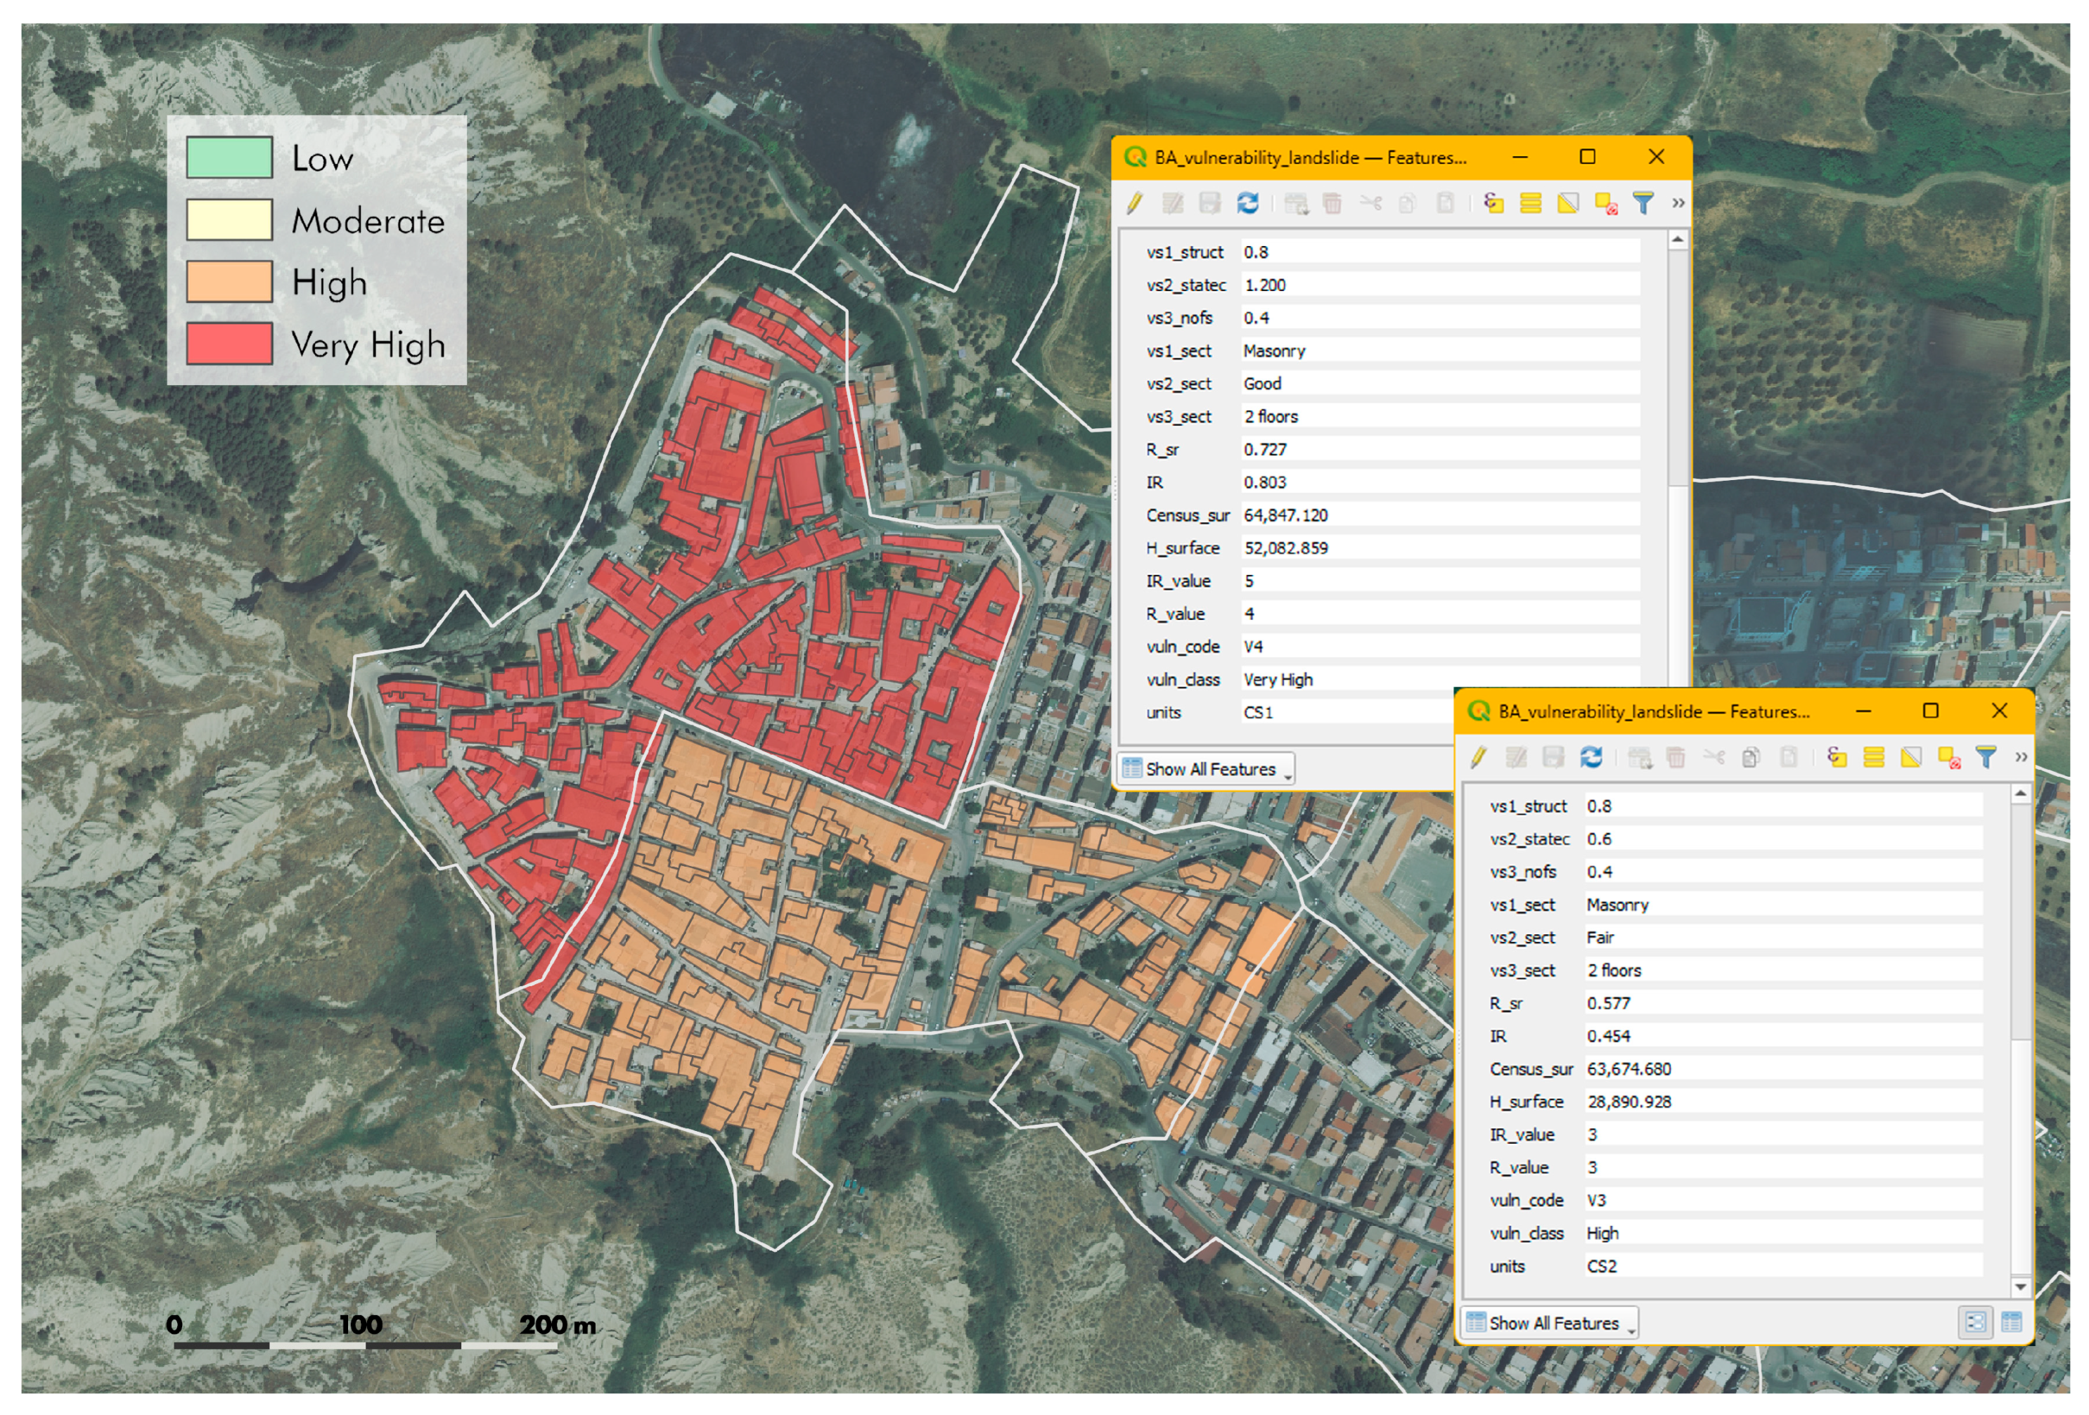Image resolution: width=2089 pixels, height=1415 pixels.
Task: Toggle editing mode pencil in CS2 window
Action: 1479,757
